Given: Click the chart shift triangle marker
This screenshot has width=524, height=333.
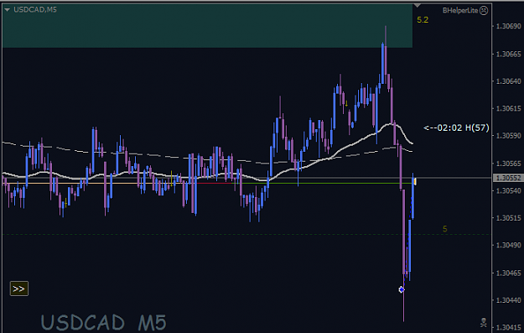Looking at the screenshot, I should 417,6.
